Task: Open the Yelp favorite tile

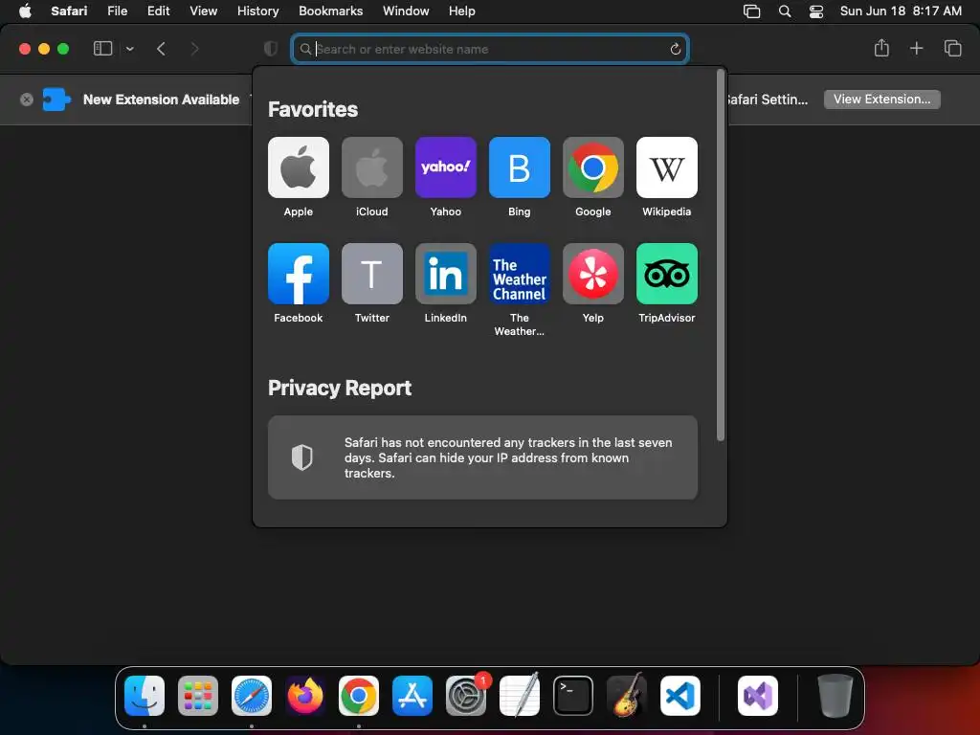Action: pyautogui.click(x=593, y=274)
